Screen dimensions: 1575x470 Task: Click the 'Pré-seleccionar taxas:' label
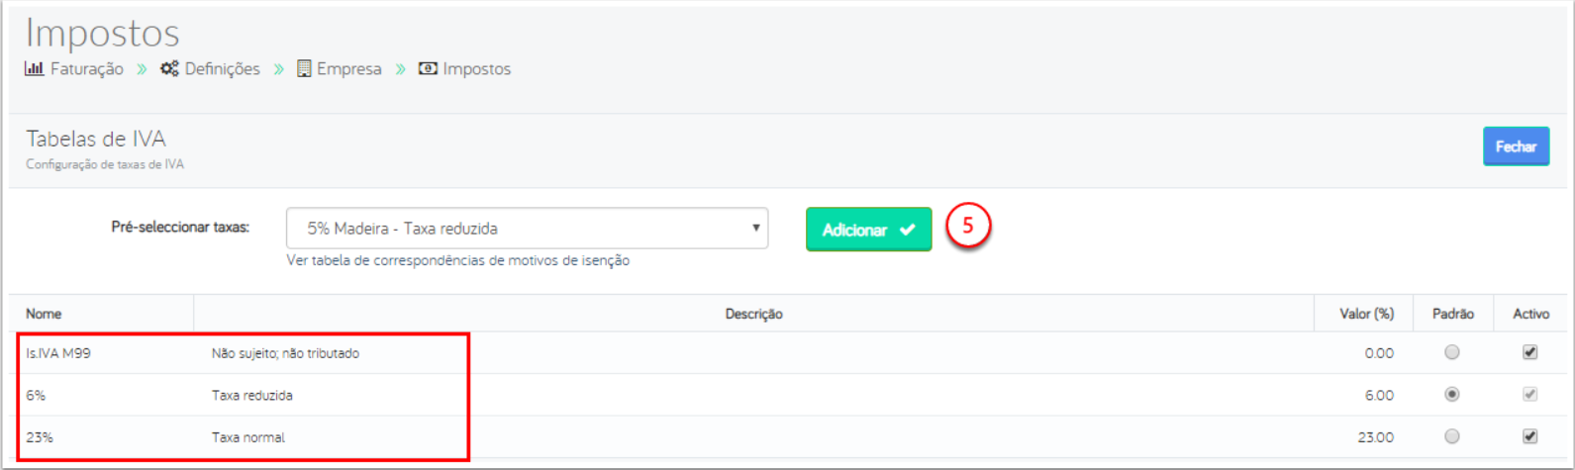tap(180, 228)
